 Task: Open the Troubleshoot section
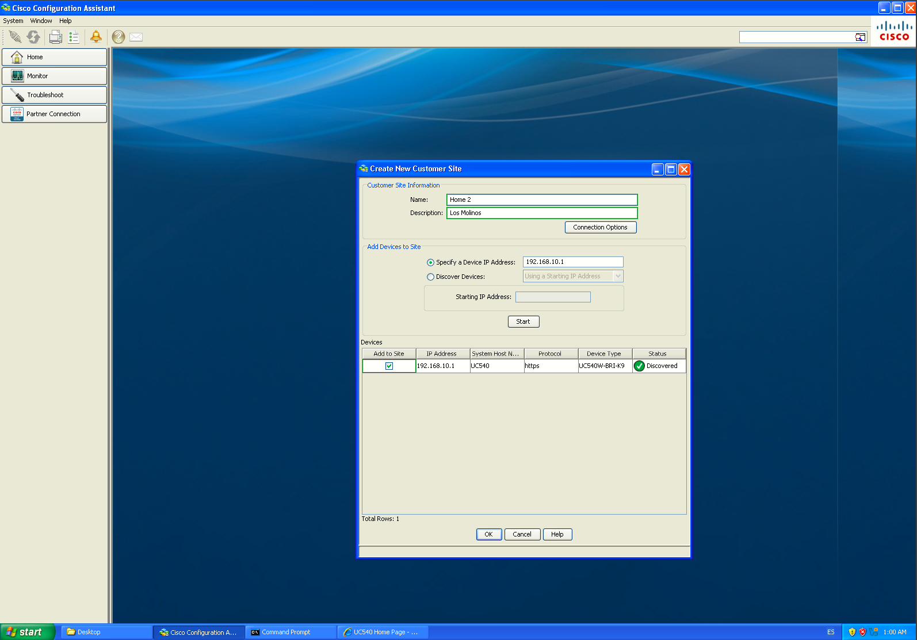click(54, 95)
